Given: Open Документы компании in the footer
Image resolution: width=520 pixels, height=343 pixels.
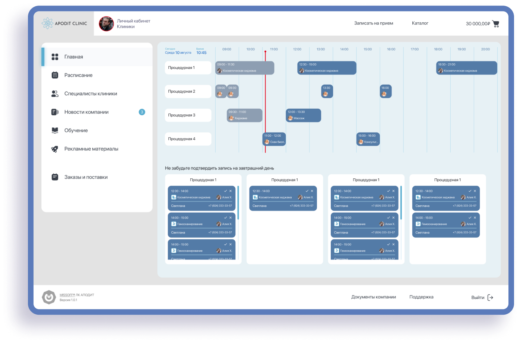Looking at the screenshot, I should 374,297.
